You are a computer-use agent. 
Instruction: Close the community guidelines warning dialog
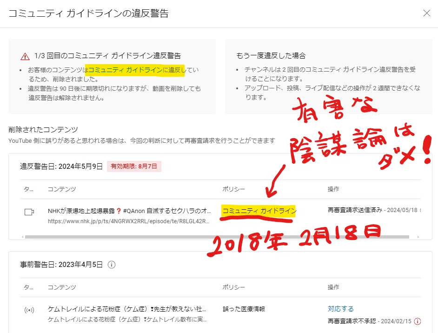(x=426, y=13)
